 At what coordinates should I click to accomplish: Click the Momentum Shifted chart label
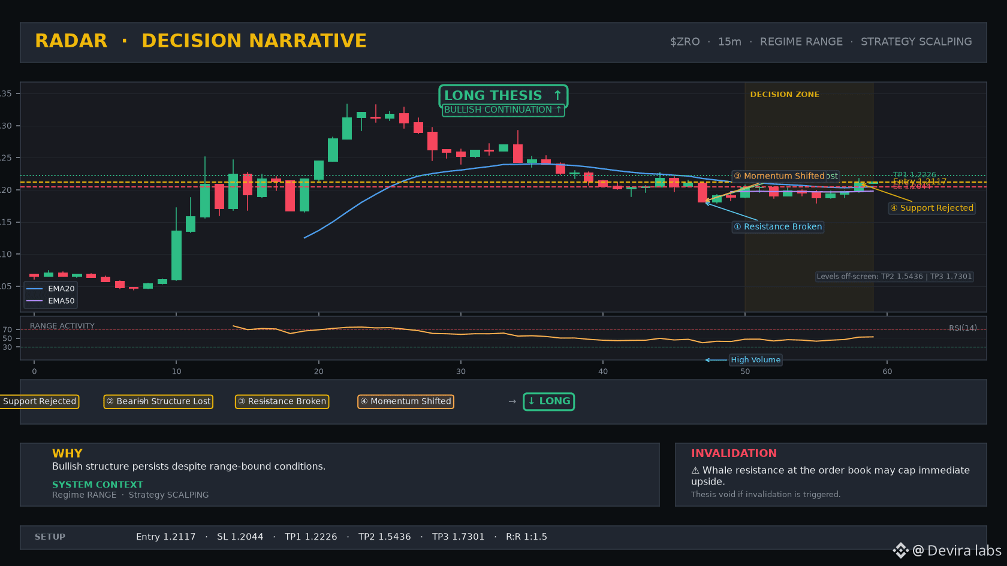[x=779, y=176]
